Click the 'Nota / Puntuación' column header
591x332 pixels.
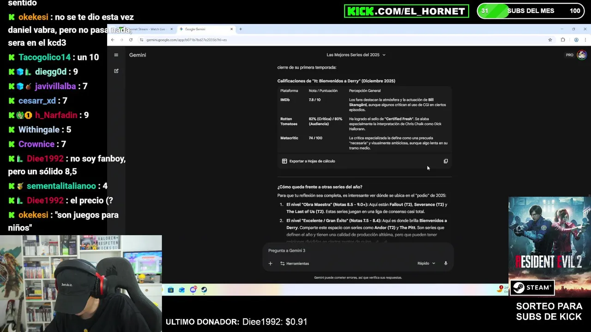tap(323, 91)
